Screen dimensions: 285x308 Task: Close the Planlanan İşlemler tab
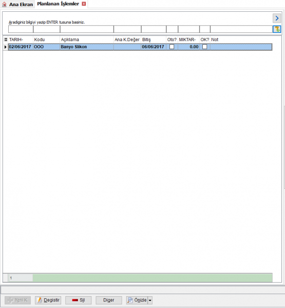coord(84,4)
